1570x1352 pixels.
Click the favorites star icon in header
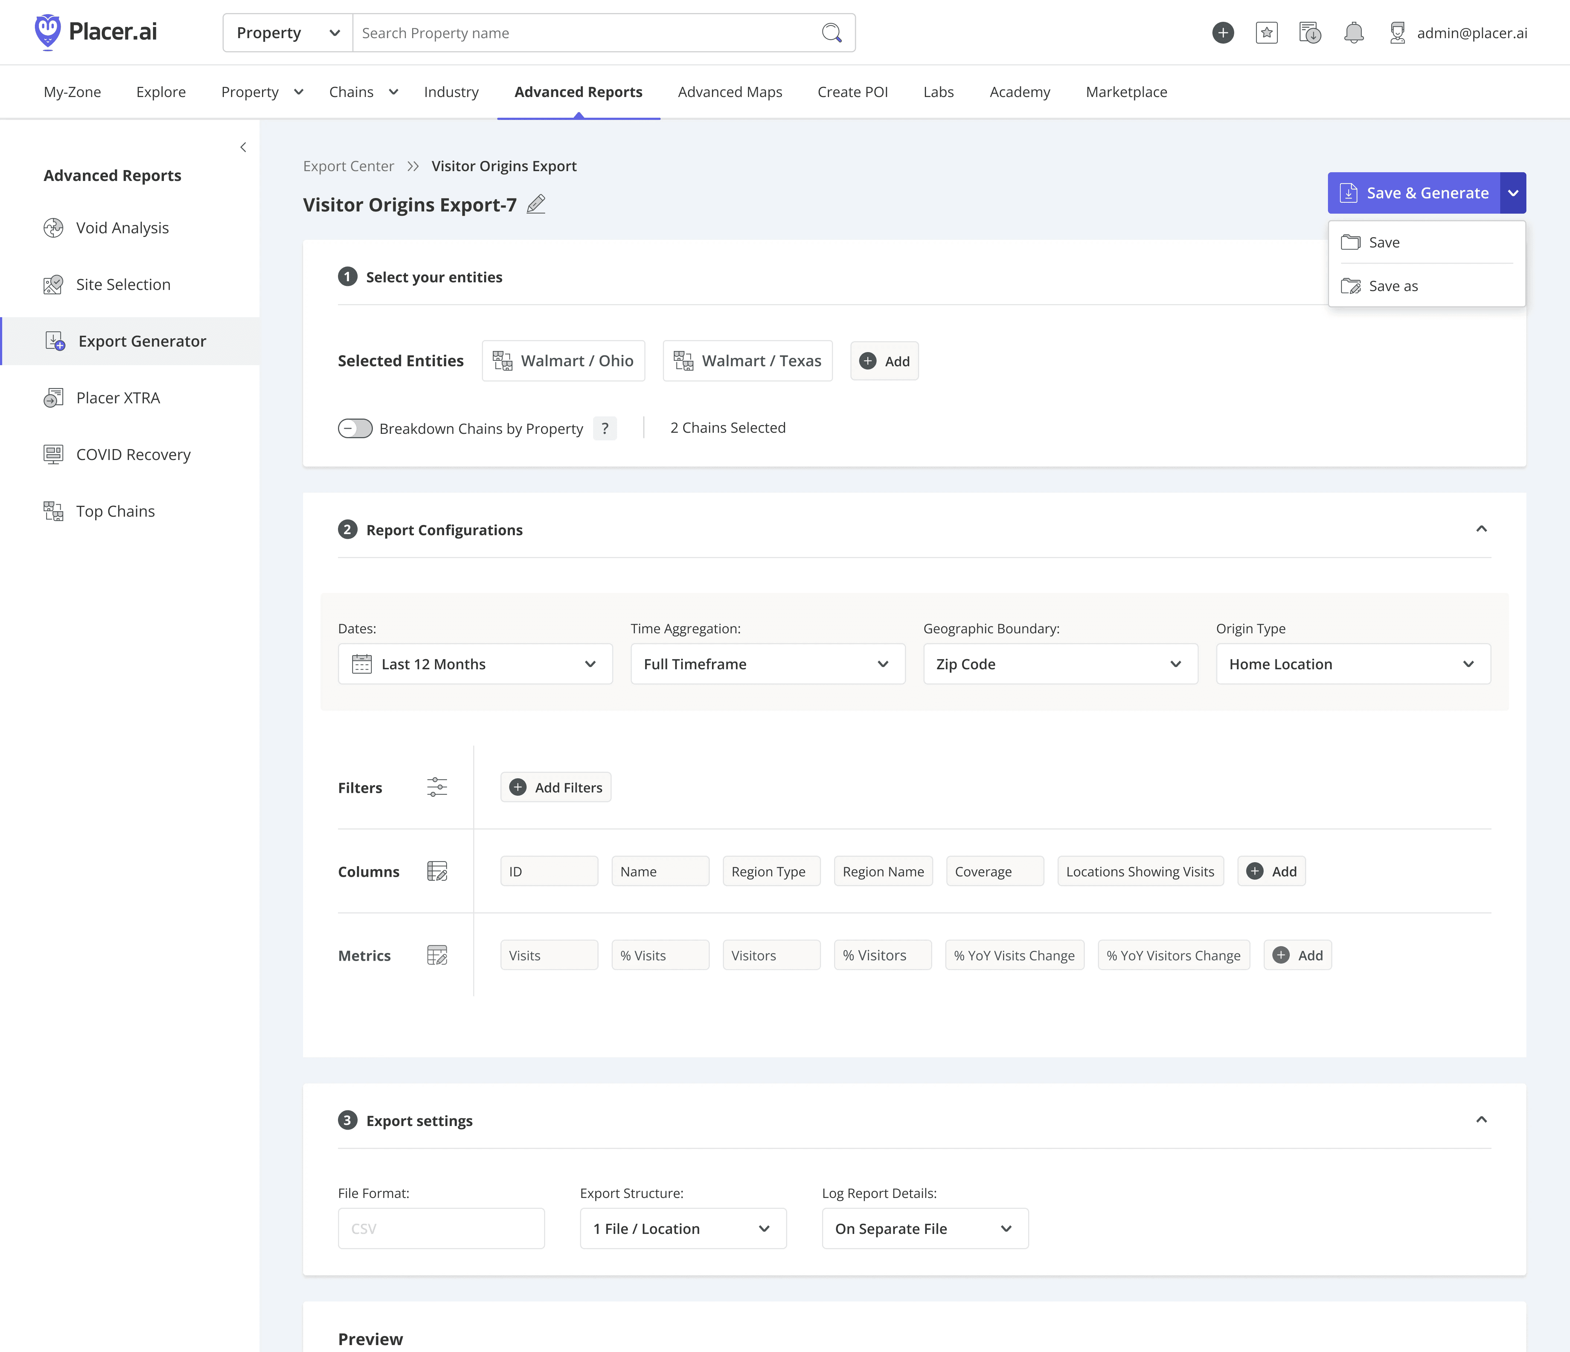[1266, 33]
